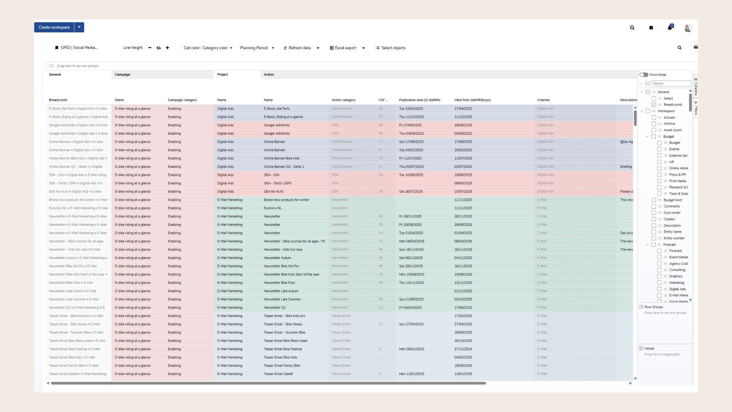
Task: Click Select objects in toolbar
Action: (390, 48)
